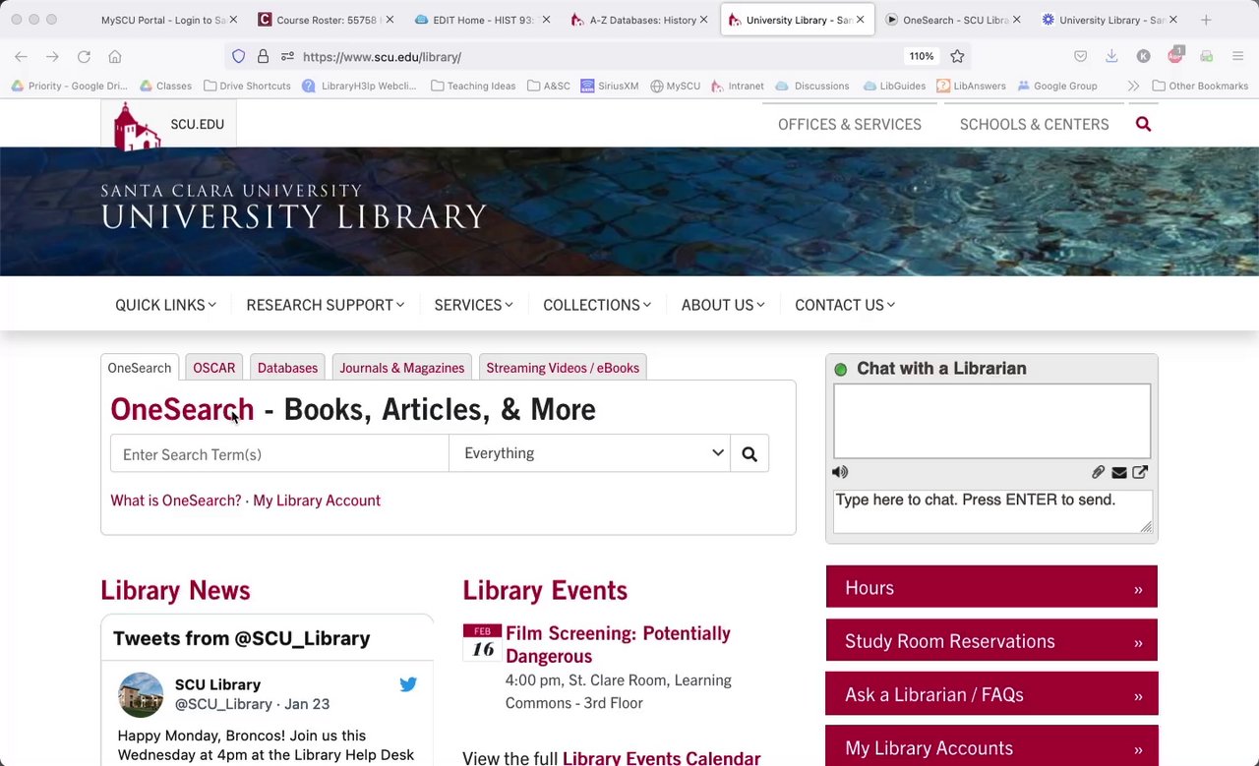Open the Firefox hamburger menu

click(1237, 57)
